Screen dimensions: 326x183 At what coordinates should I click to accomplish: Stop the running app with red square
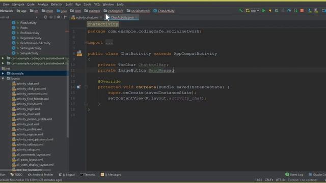302,11
